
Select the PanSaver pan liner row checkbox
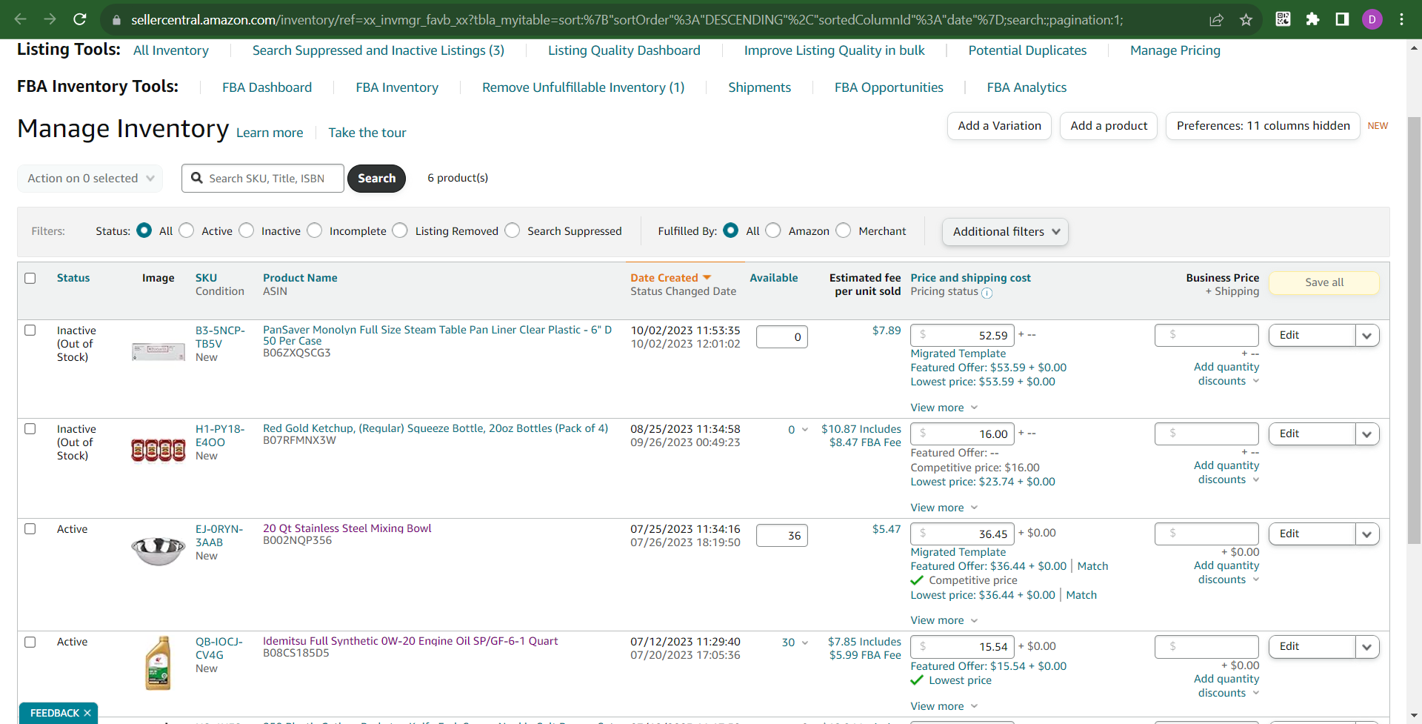click(30, 331)
